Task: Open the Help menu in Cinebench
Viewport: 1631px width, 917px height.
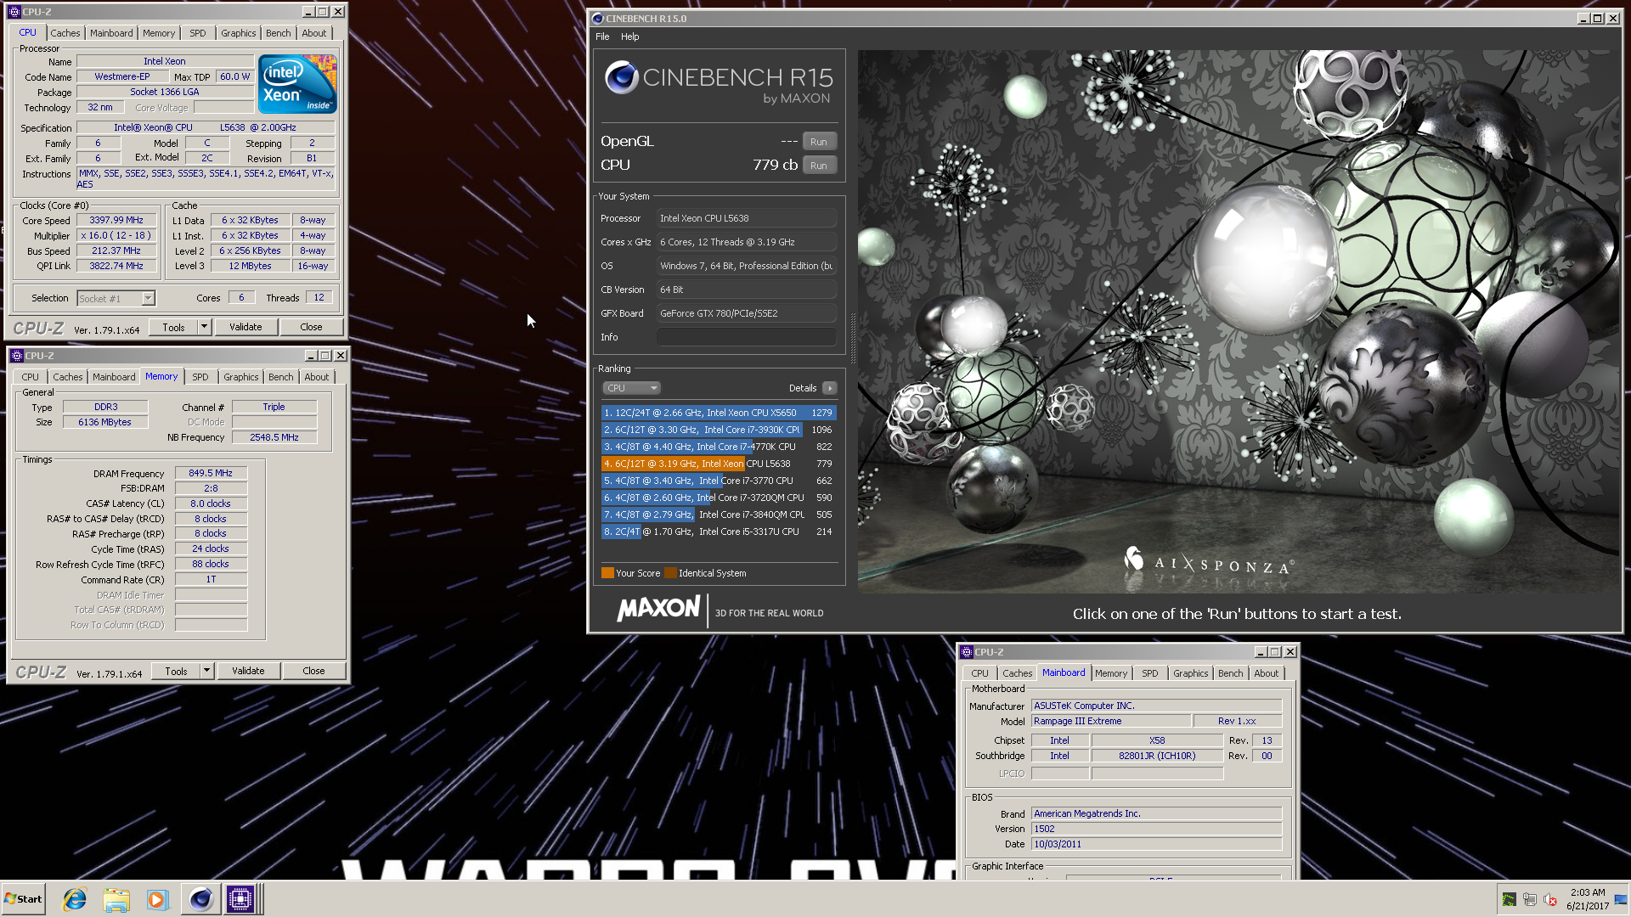Action: coord(629,37)
